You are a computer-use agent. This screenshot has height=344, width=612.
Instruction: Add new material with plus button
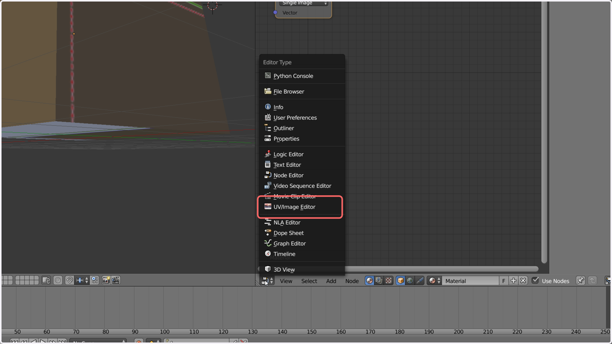pyautogui.click(x=514, y=281)
